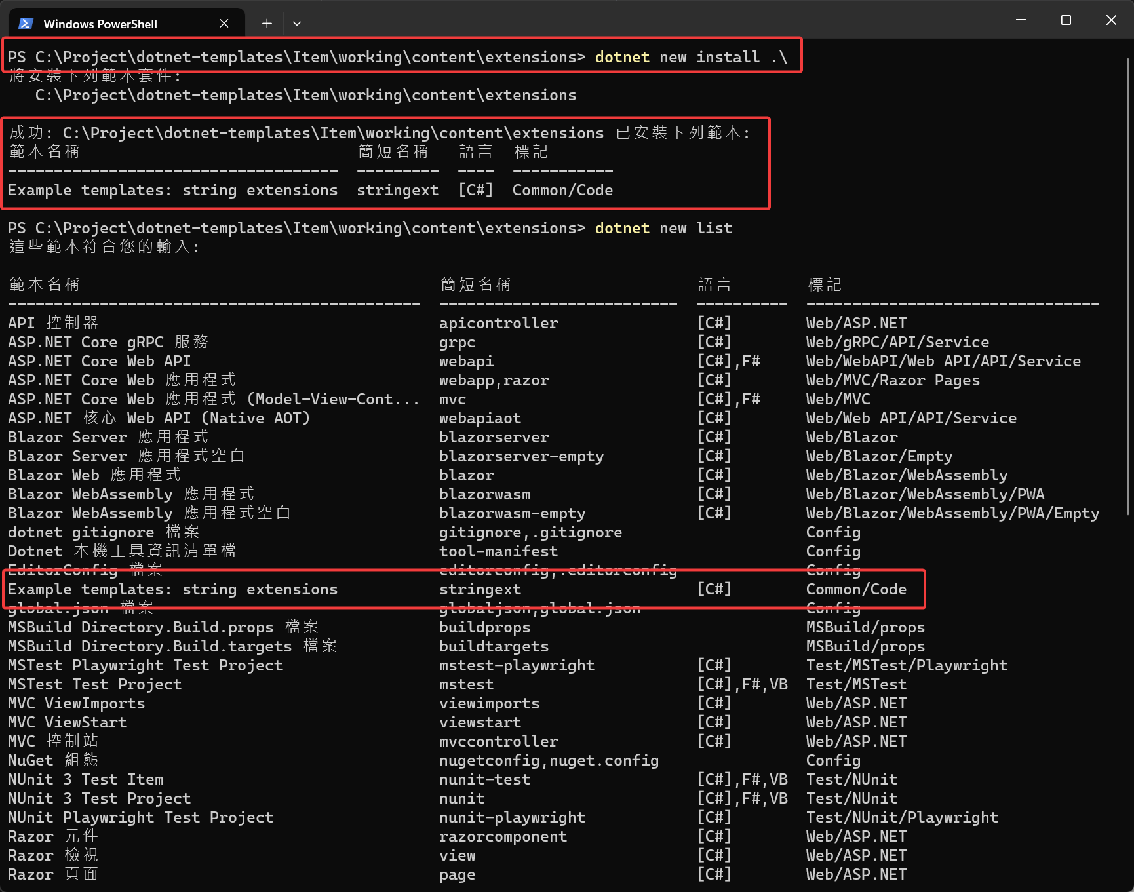Click 'Web/Blazor/WebAssembly/PWA/Empty' tag

pyautogui.click(x=953, y=513)
